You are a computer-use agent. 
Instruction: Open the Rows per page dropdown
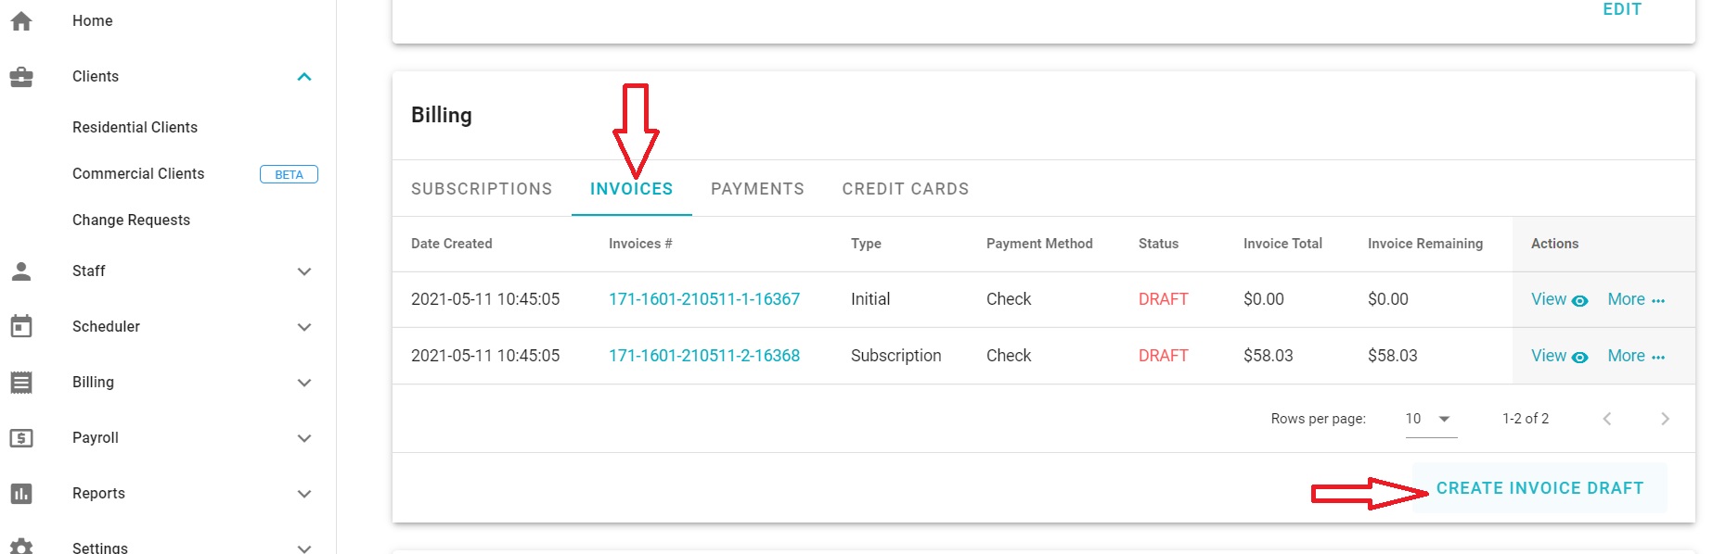tap(1430, 419)
